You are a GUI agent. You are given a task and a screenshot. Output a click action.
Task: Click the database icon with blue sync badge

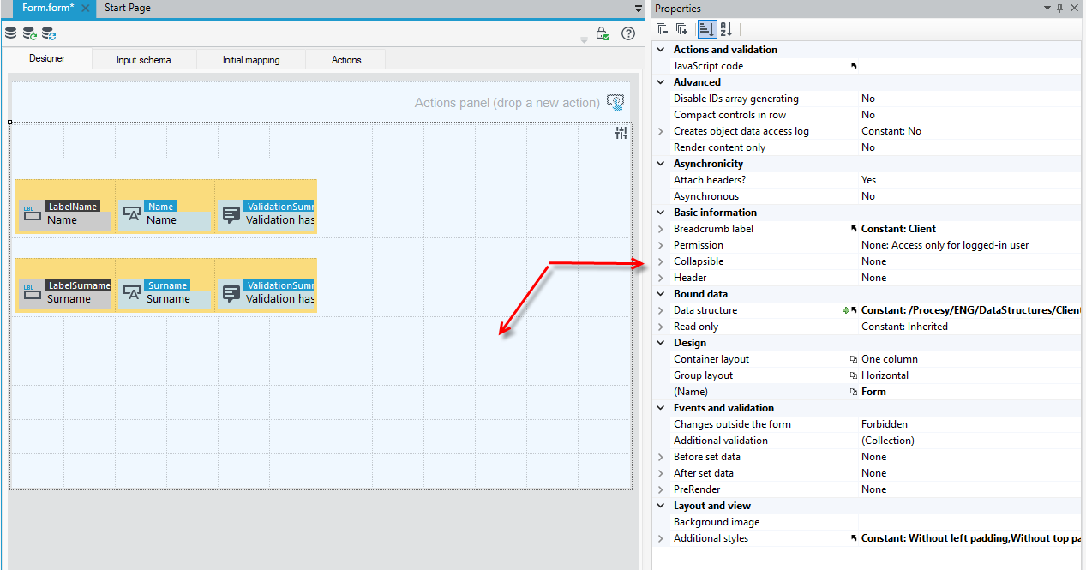click(x=49, y=33)
